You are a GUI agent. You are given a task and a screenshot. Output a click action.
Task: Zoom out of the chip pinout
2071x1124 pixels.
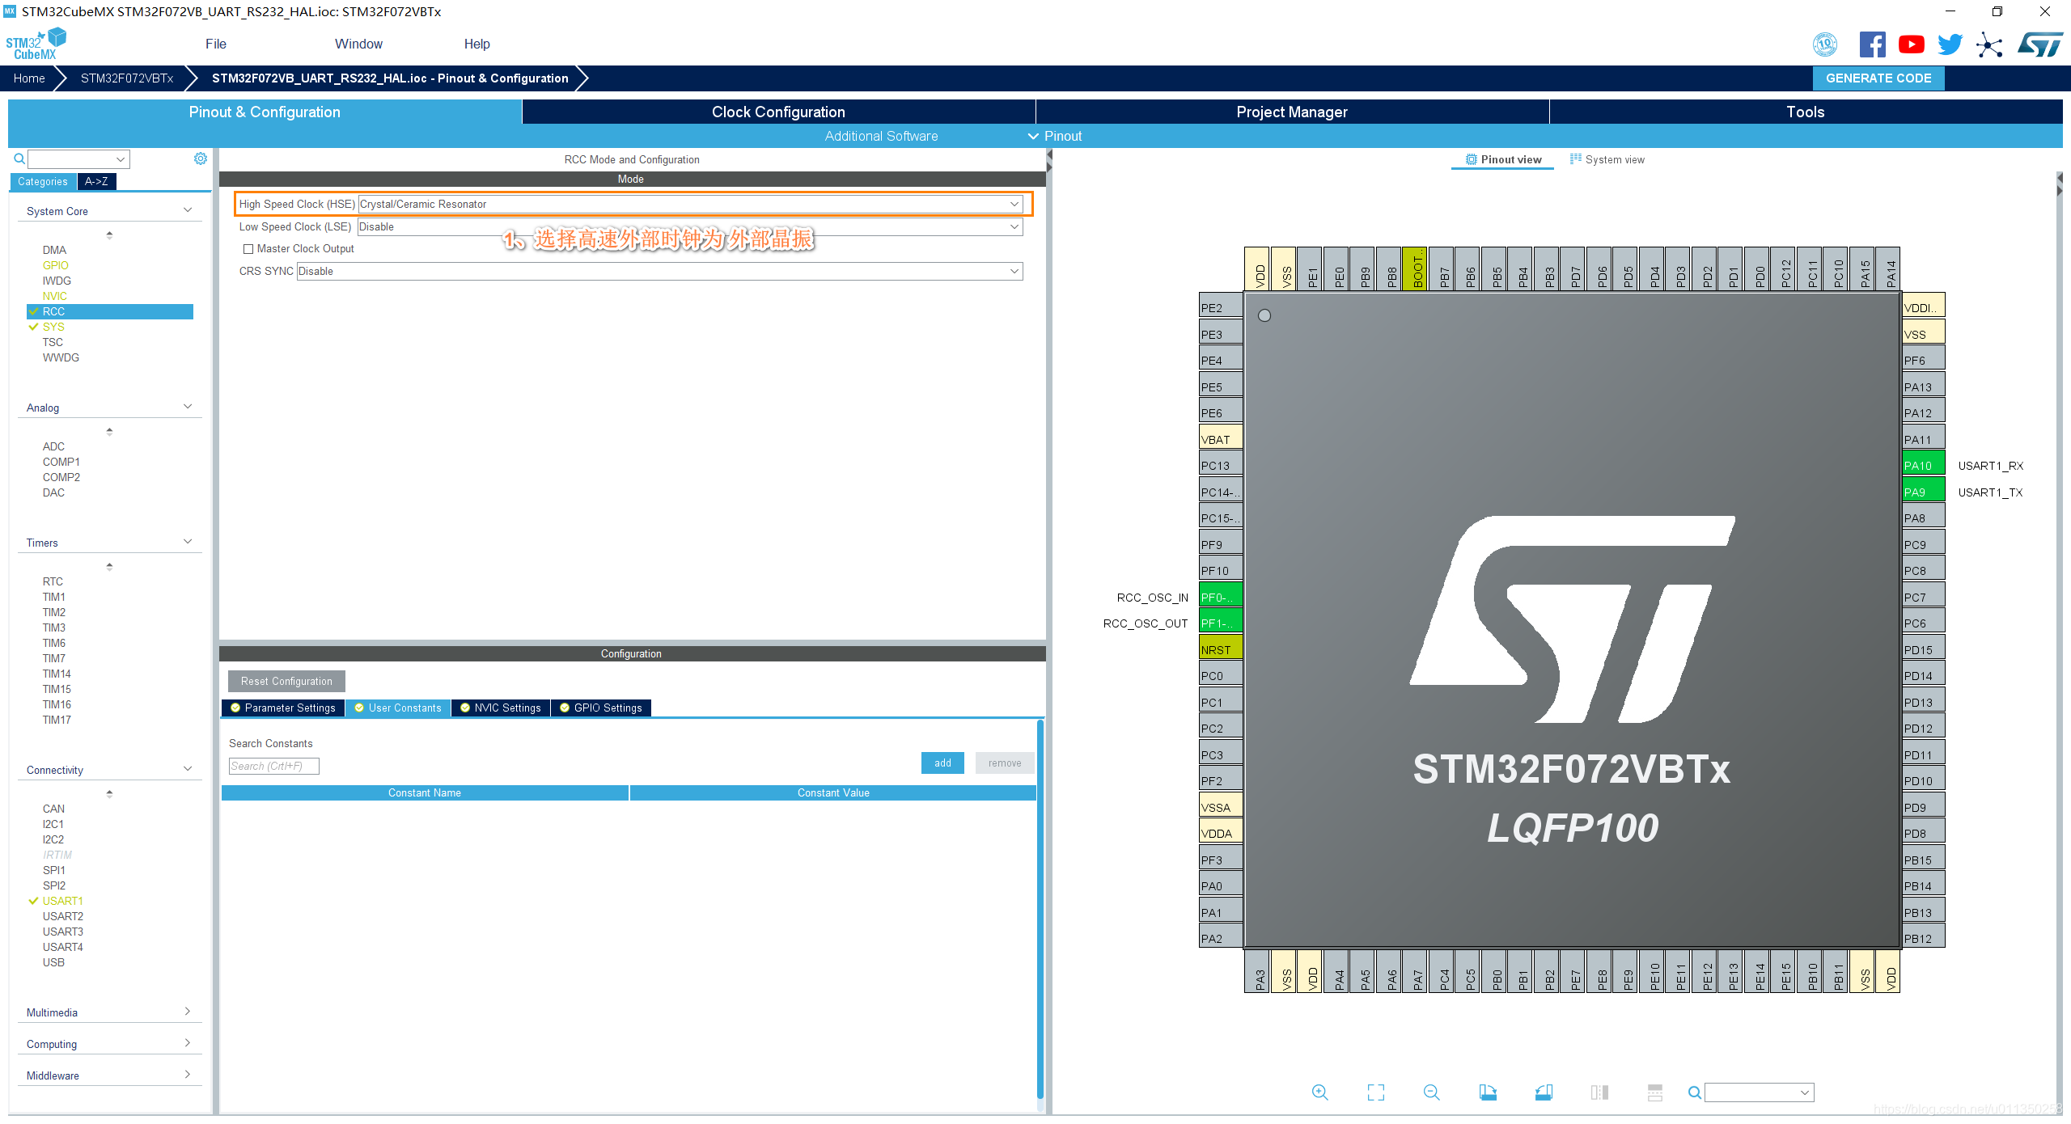tap(1431, 1092)
